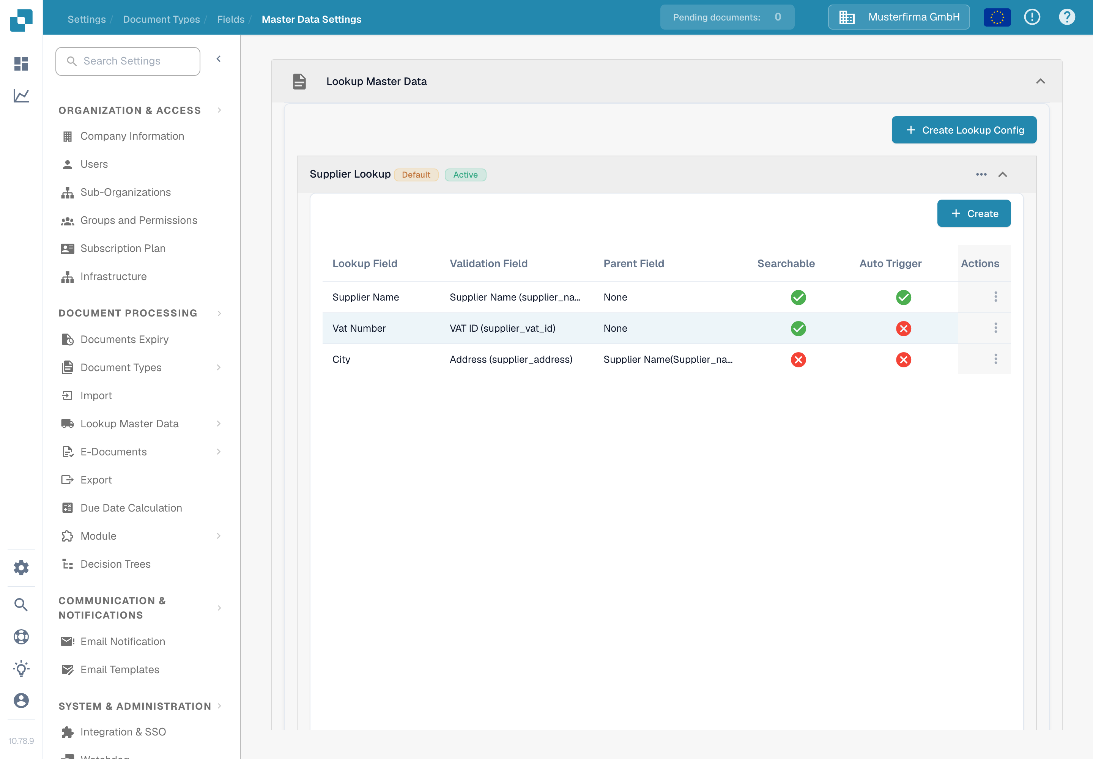Screen dimensions: 1093x759
Task: Click the EU flag language icon
Action: click(x=997, y=17)
